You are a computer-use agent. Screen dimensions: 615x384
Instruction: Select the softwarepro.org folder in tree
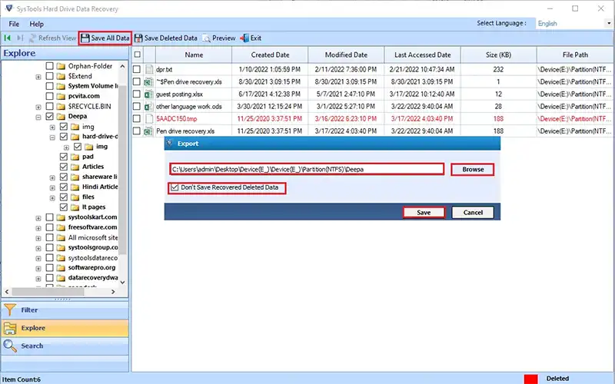click(x=91, y=267)
